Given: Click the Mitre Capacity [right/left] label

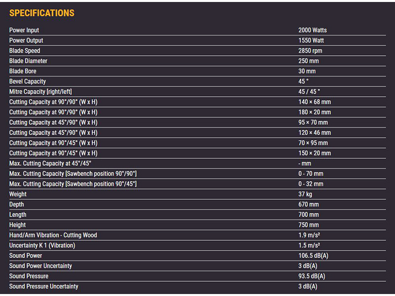Looking at the screenshot, I should [x=40, y=92].
